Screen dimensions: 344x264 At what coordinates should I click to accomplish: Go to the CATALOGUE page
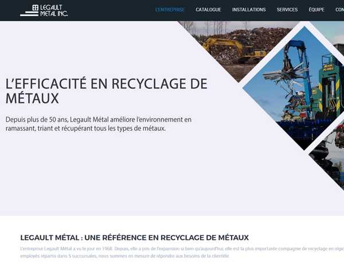point(208,10)
